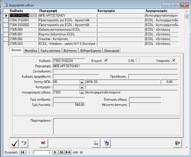191x157 pixels.
Task: Switch to the Μονάδες tab
Action: coord(31,51)
